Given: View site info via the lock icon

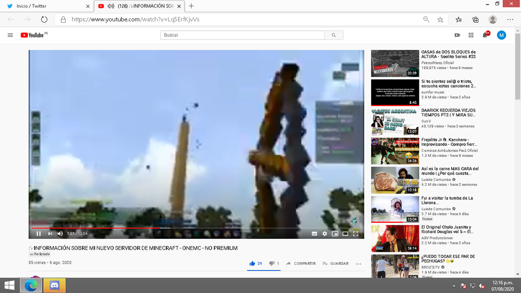Looking at the screenshot, I should (63, 20).
